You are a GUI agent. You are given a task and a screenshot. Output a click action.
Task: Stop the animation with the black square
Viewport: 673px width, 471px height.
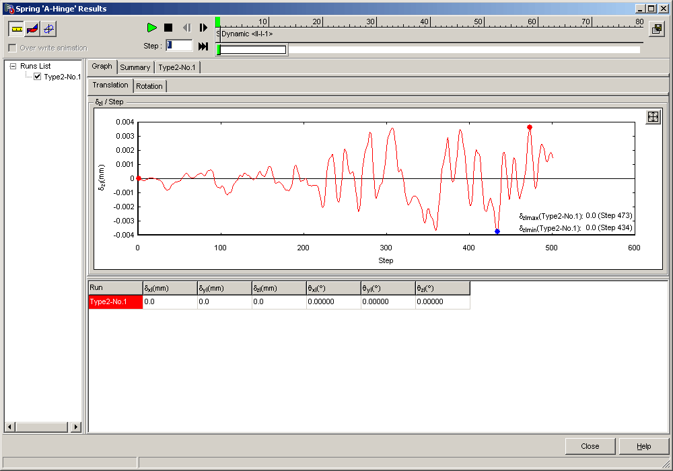point(168,28)
